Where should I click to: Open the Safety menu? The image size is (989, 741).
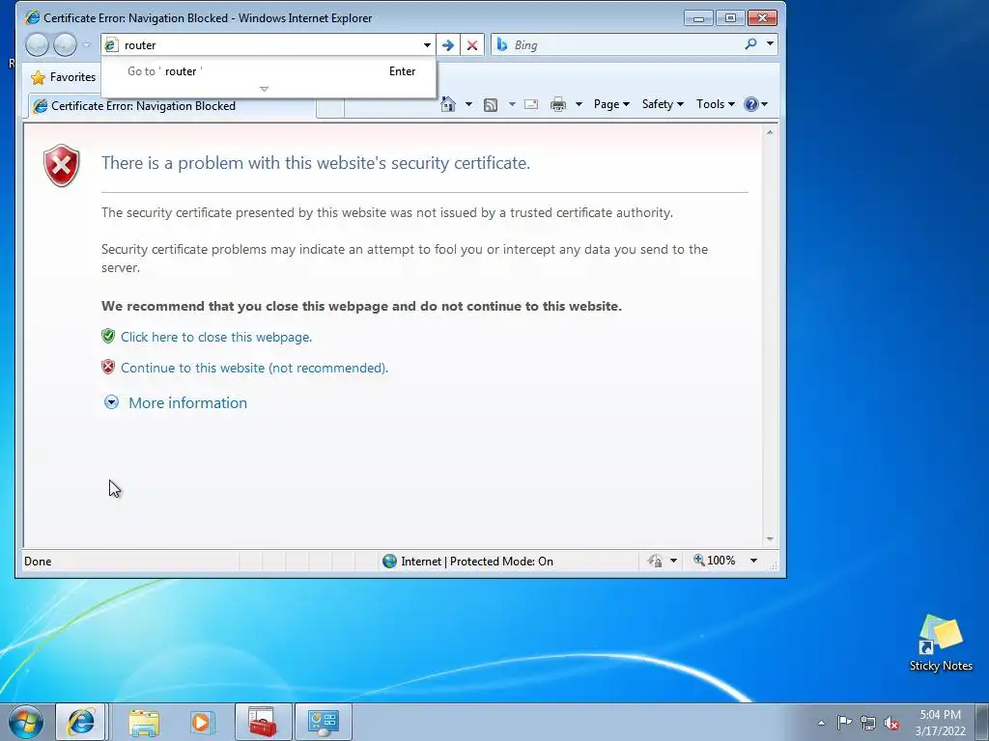click(x=663, y=104)
